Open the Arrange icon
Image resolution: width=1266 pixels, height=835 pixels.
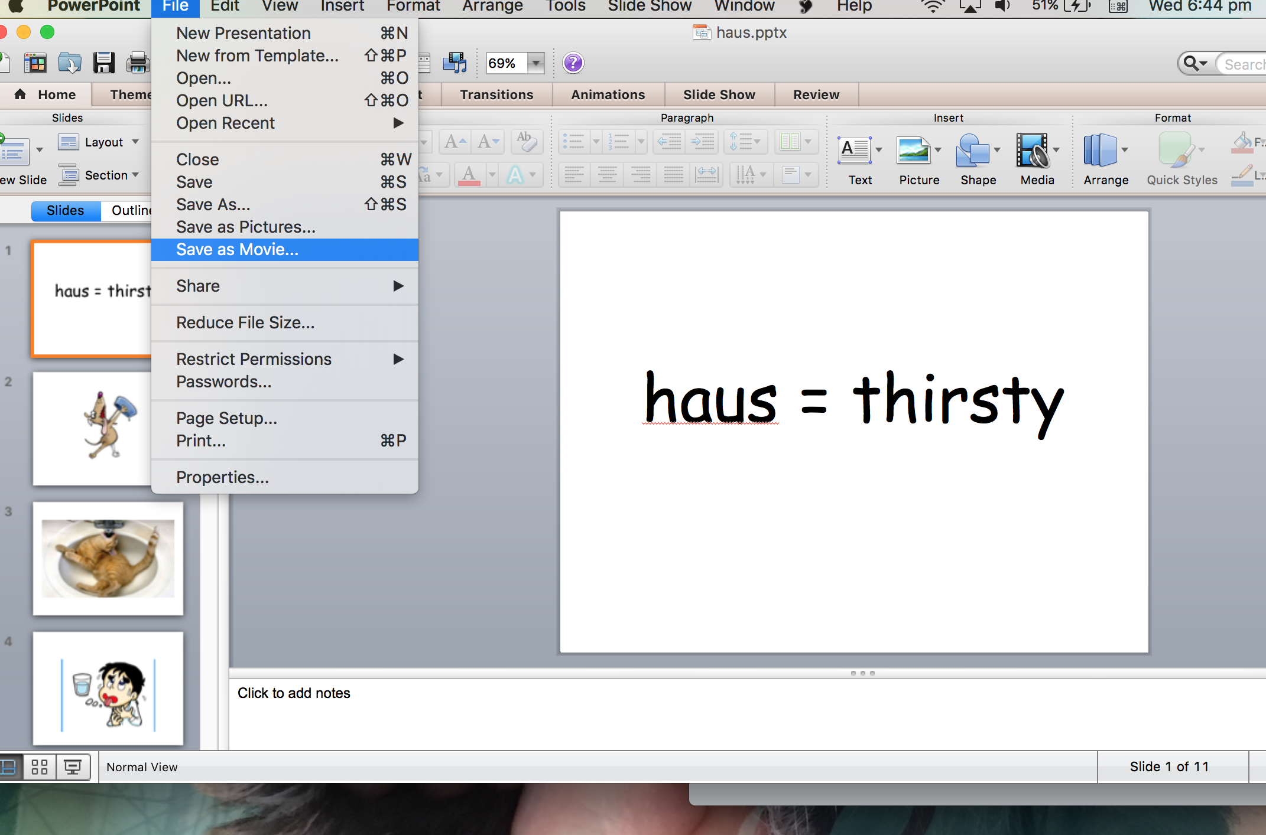pos(1100,151)
